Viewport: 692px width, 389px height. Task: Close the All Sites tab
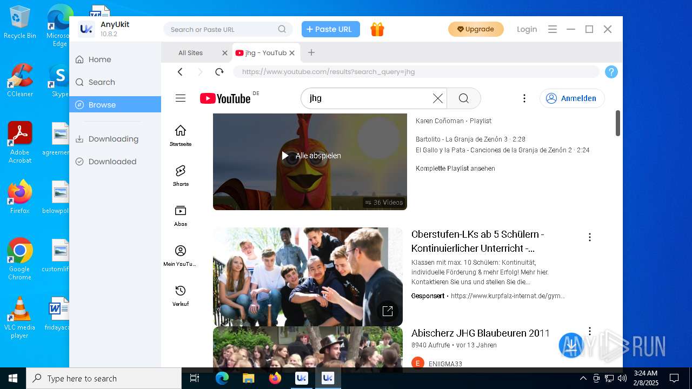[225, 53]
